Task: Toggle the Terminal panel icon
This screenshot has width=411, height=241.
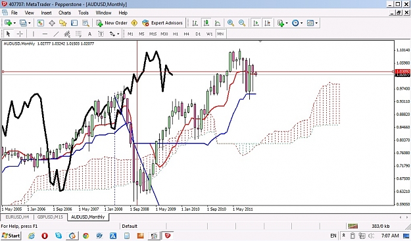Action: (x=74, y=23)
